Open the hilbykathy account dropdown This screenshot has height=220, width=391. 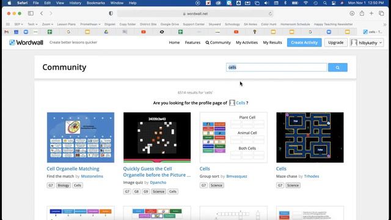point(367,43)
